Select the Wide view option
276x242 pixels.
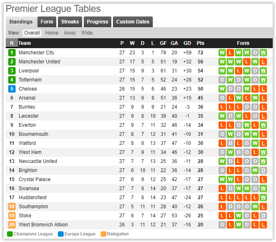(87, 33)
